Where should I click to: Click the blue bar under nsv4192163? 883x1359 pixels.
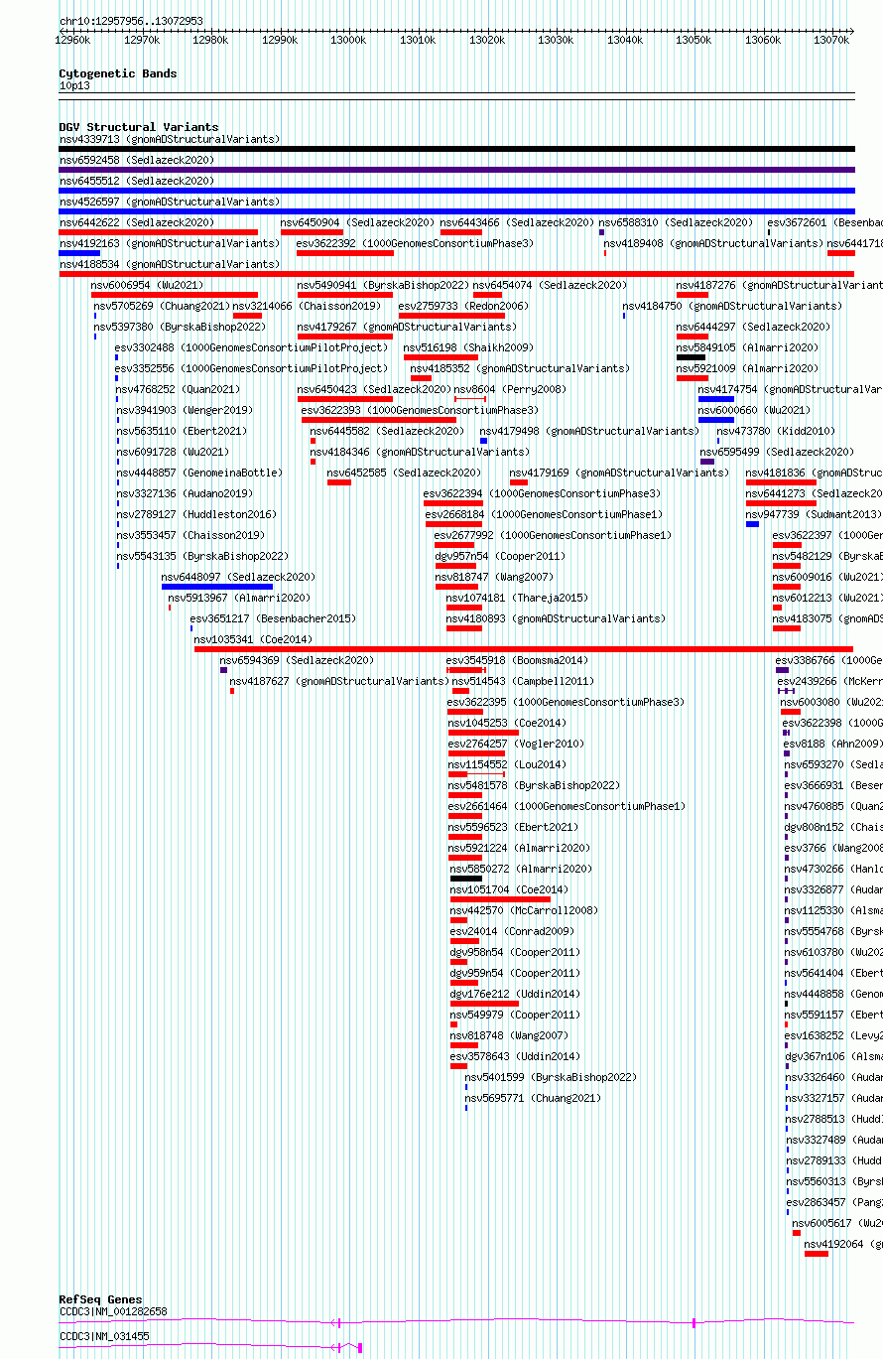(x=79, y=253)
